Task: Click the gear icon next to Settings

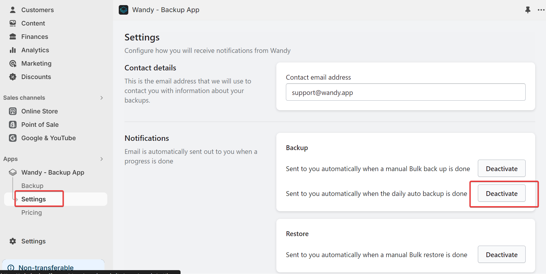Action: pos(13,241)
